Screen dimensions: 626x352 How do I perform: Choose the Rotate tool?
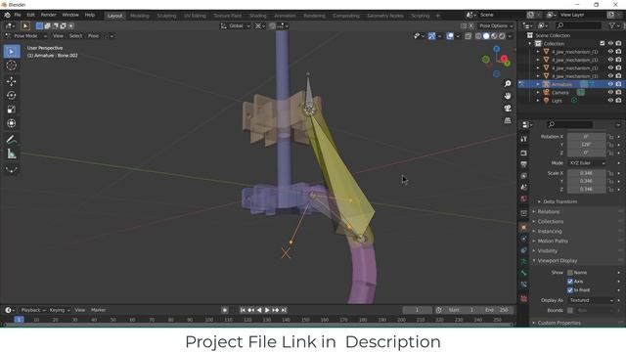[x=12, y=96]
